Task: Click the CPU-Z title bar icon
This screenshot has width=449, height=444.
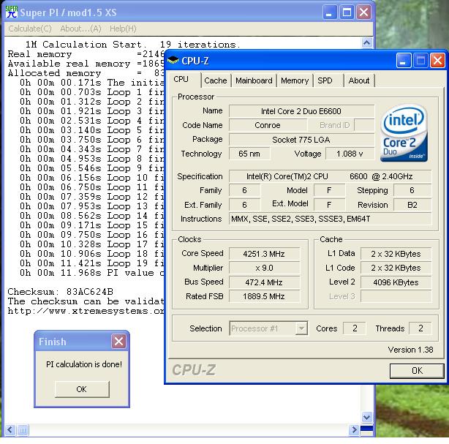Action: tap(173, 60)
